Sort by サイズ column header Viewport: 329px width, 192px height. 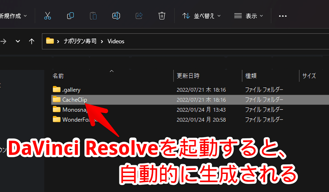click(309, 76)
